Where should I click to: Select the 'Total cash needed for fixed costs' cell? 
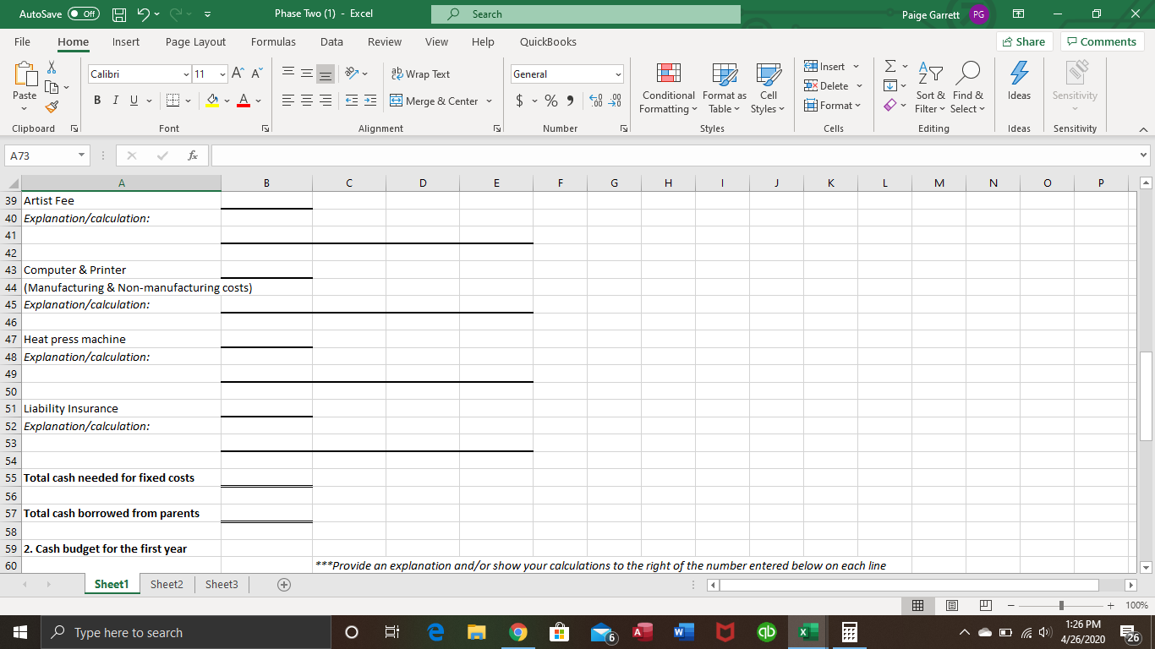(121, 478)
